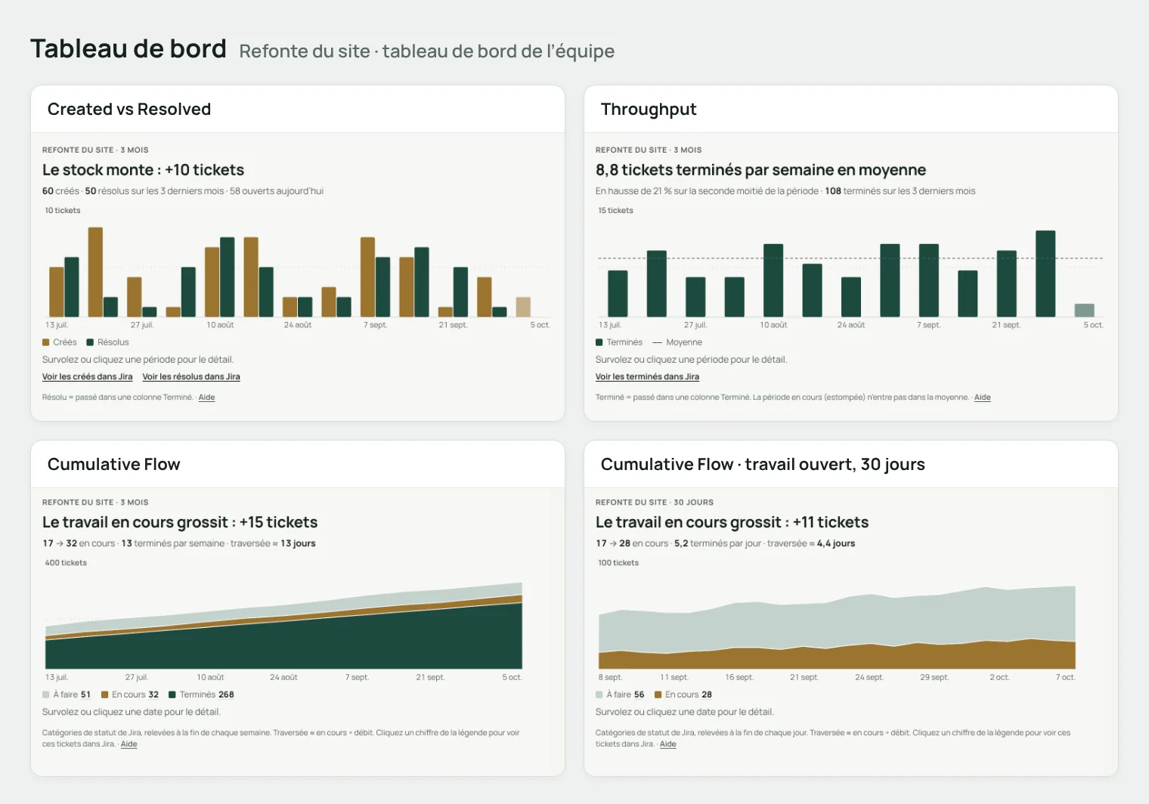Click the "100 tickets" axis label
The width and height of the screenshot is (1149, 804).
click(618, 563)
